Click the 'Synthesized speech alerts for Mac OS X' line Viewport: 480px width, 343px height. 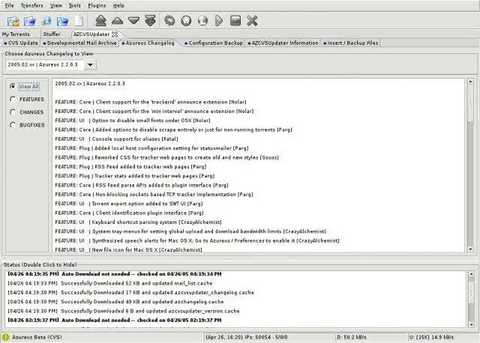coord(197,241)
